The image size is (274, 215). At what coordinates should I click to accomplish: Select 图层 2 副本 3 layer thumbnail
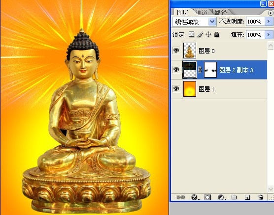coord(190,70)
